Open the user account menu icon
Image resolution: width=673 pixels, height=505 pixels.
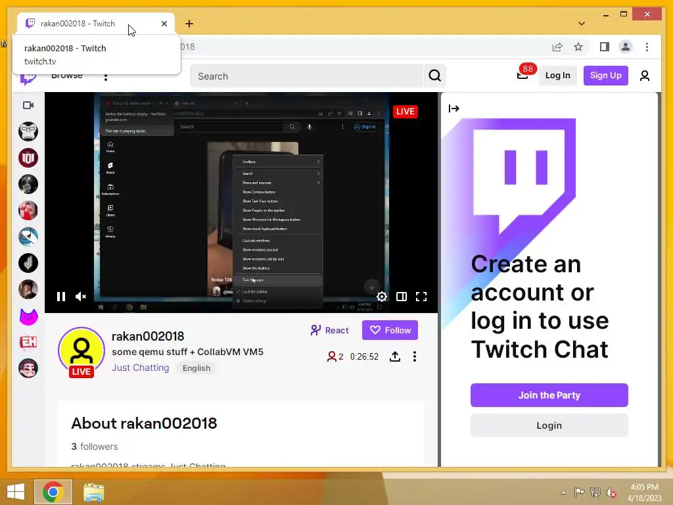coord(644,76)
